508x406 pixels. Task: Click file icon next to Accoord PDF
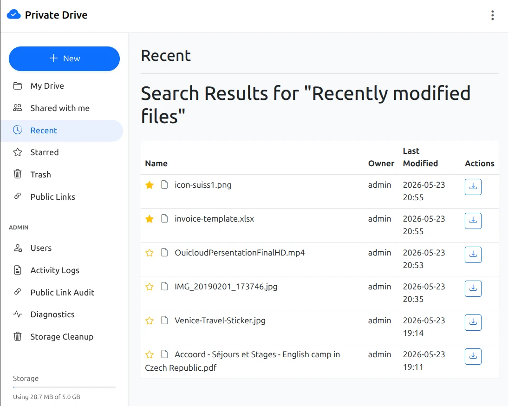click(x=164, y=354)
